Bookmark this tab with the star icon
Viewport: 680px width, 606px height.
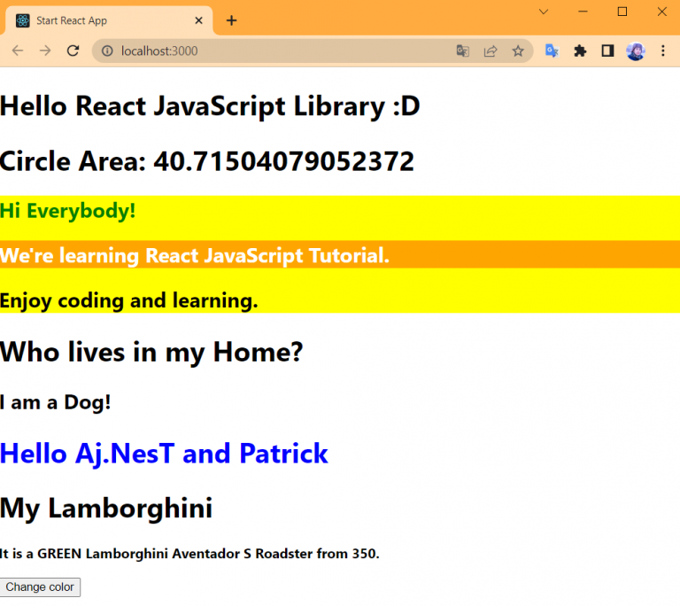(518, 51)
